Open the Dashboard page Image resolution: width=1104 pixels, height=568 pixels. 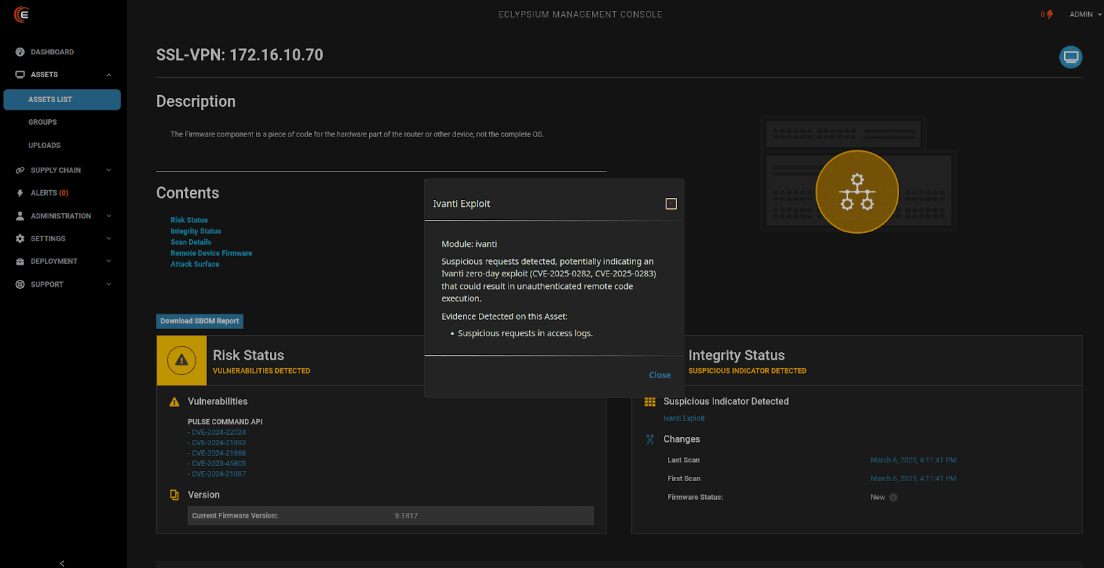pyautogui.click(x=52, y=52)
